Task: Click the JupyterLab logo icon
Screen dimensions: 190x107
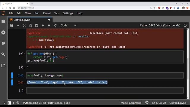Action: pyautogui.click(x=3, y=13)
